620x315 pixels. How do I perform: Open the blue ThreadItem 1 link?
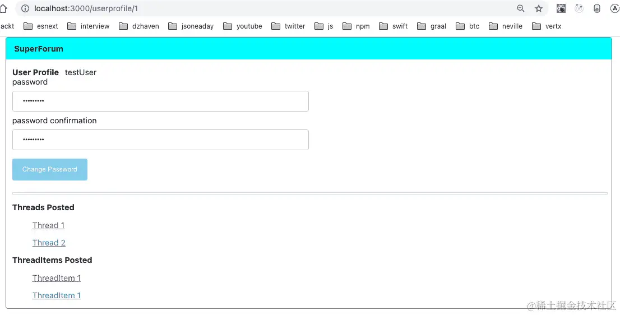(57, 295)
